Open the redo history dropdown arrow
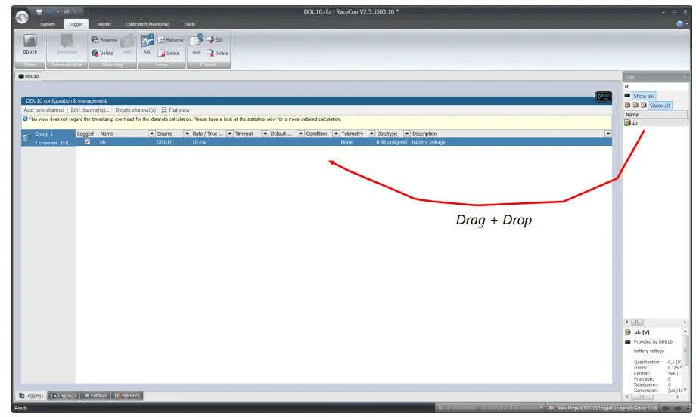Screen dimensions: 696x417 coord(75,12)
